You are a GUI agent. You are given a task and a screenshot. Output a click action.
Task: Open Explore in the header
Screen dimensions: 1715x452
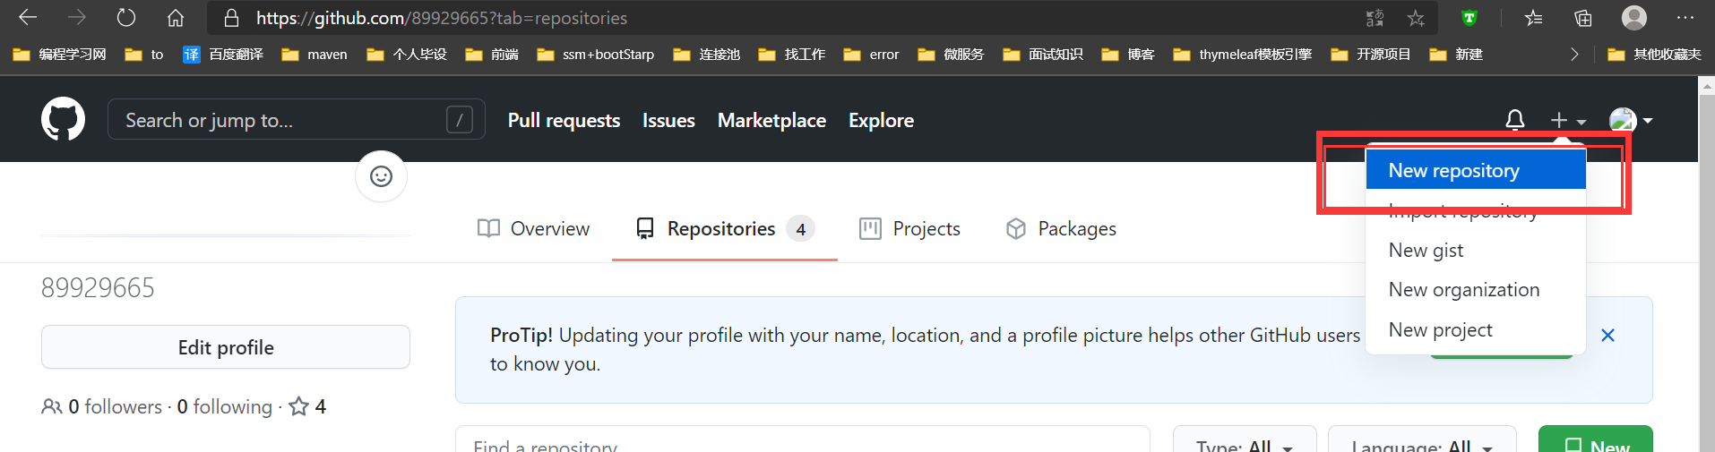click(x=881, y=121)
